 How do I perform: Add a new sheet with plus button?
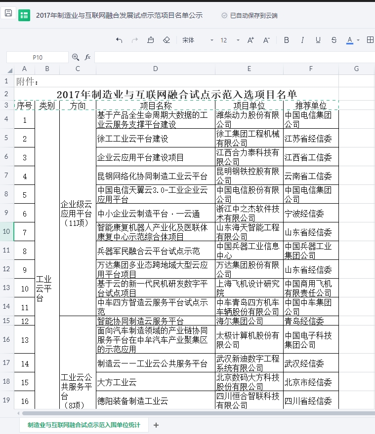(x=156, y=425)
